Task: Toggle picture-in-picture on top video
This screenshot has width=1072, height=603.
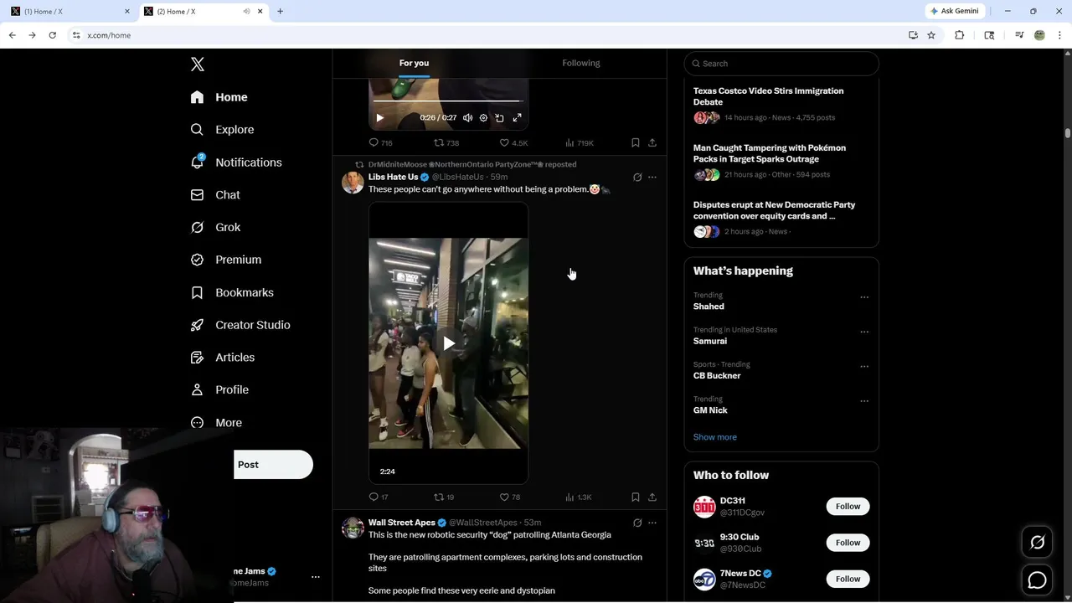Action: (499, 118)
